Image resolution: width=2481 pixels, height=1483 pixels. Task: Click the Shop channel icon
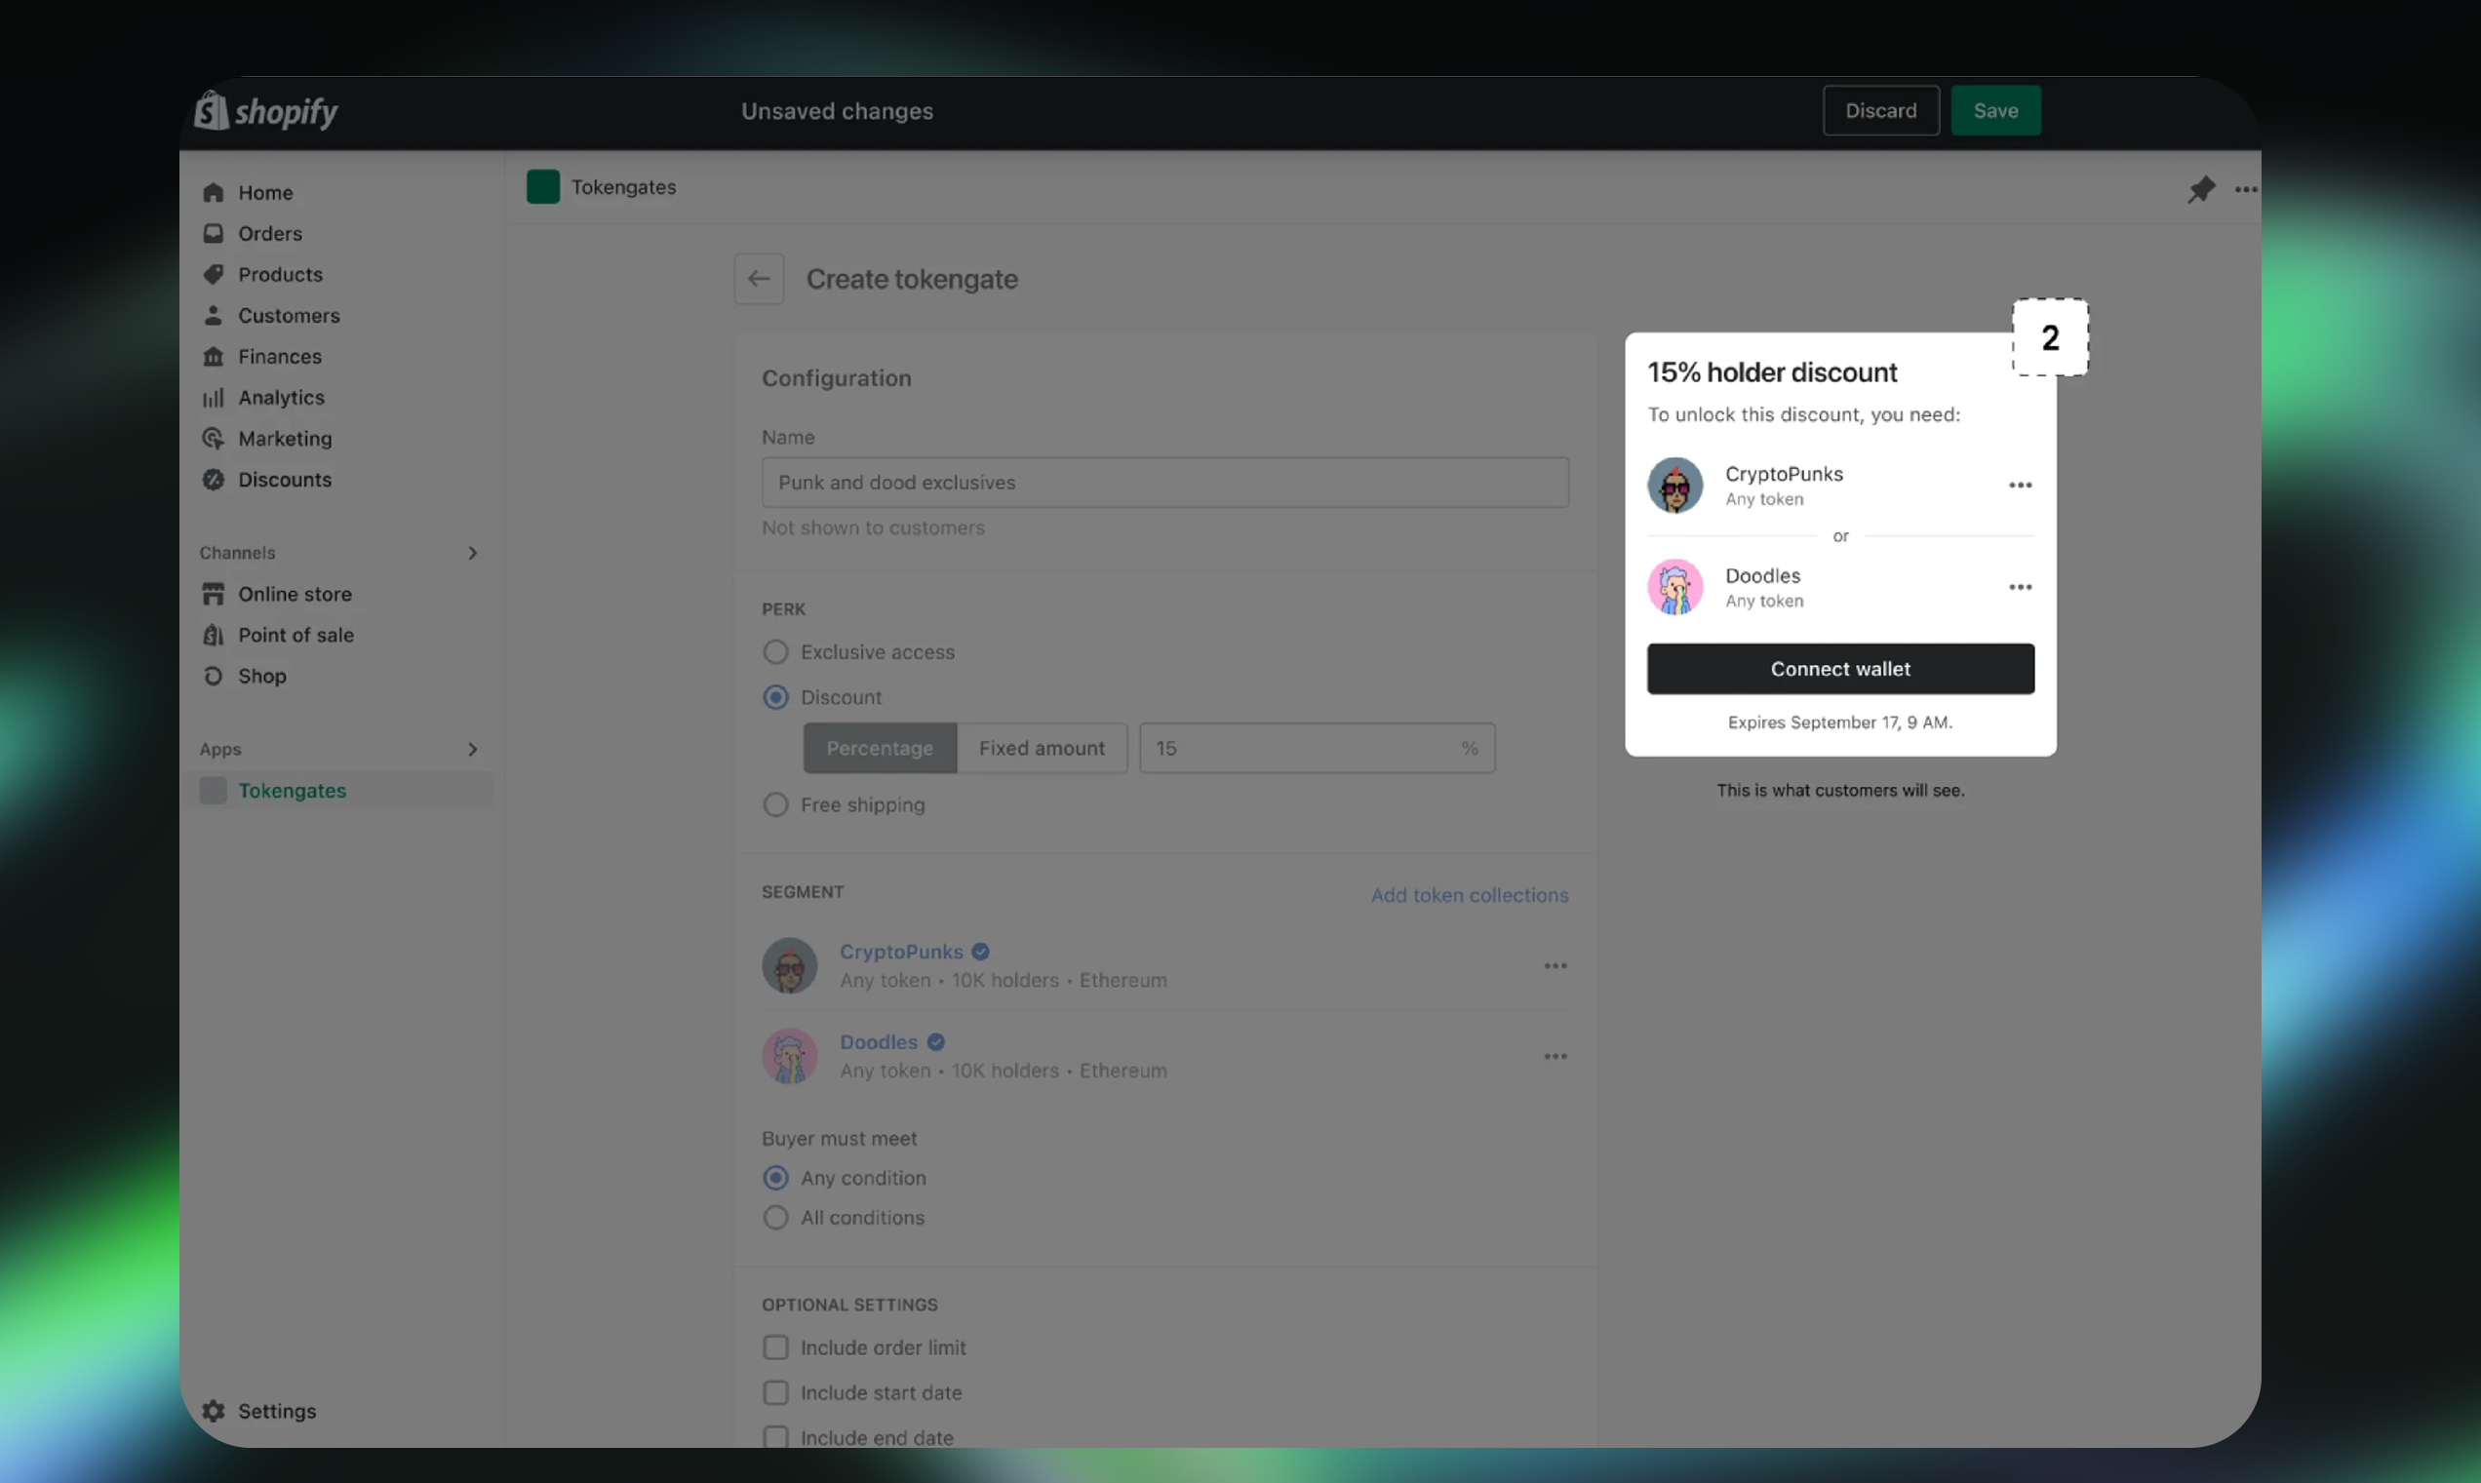click(x=213, y=676)
